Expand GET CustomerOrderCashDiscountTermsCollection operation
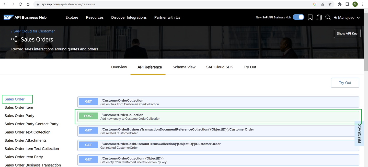Screen dimensions: 368x167 [218, 146]
